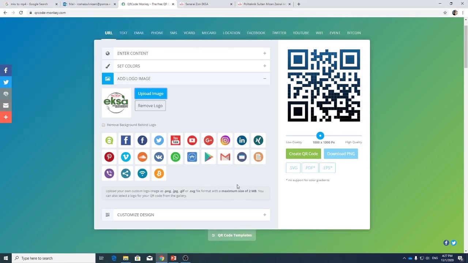
Task: Bookmark page with the star icon
Action: 445,12
